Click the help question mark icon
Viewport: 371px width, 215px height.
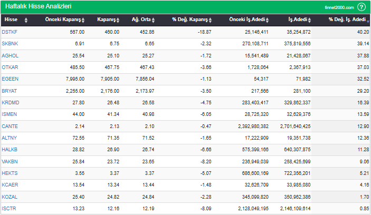click(x=362, y=7)
